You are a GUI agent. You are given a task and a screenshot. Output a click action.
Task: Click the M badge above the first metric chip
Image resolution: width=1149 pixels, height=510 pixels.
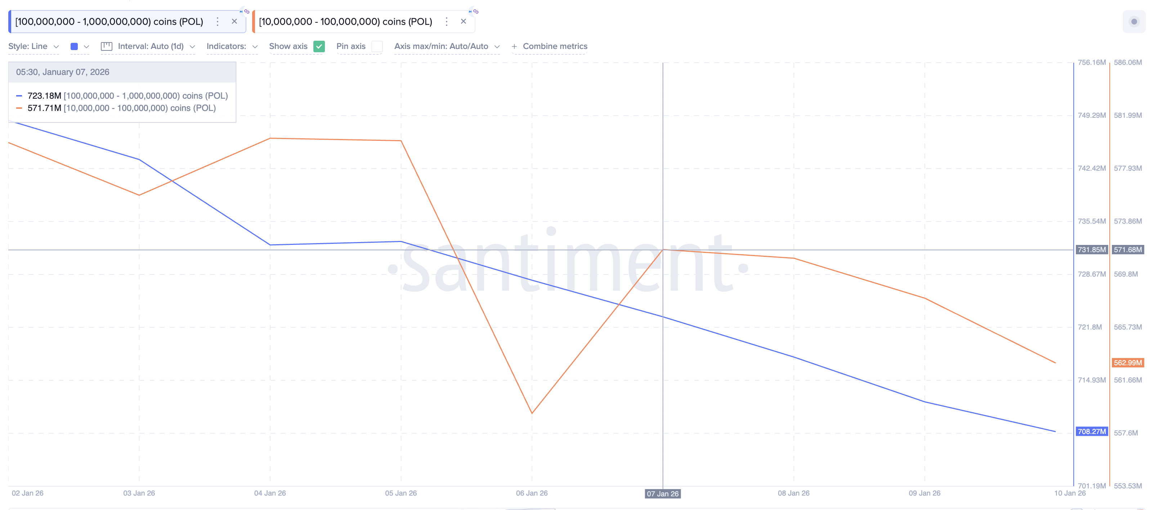242,12
